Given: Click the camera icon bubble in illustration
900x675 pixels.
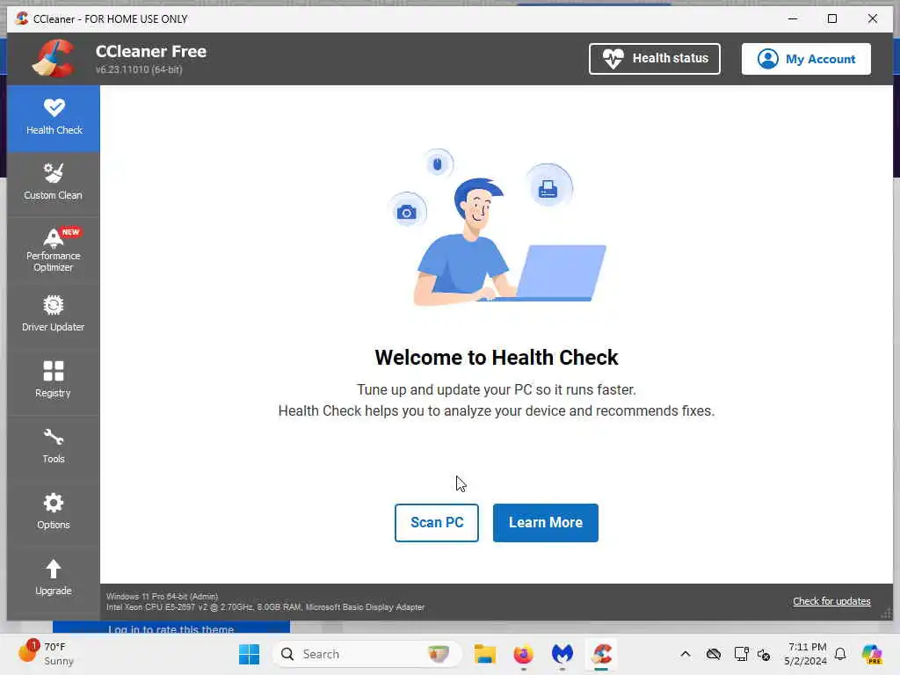Looking at the screenshot, I should [407, 212].
